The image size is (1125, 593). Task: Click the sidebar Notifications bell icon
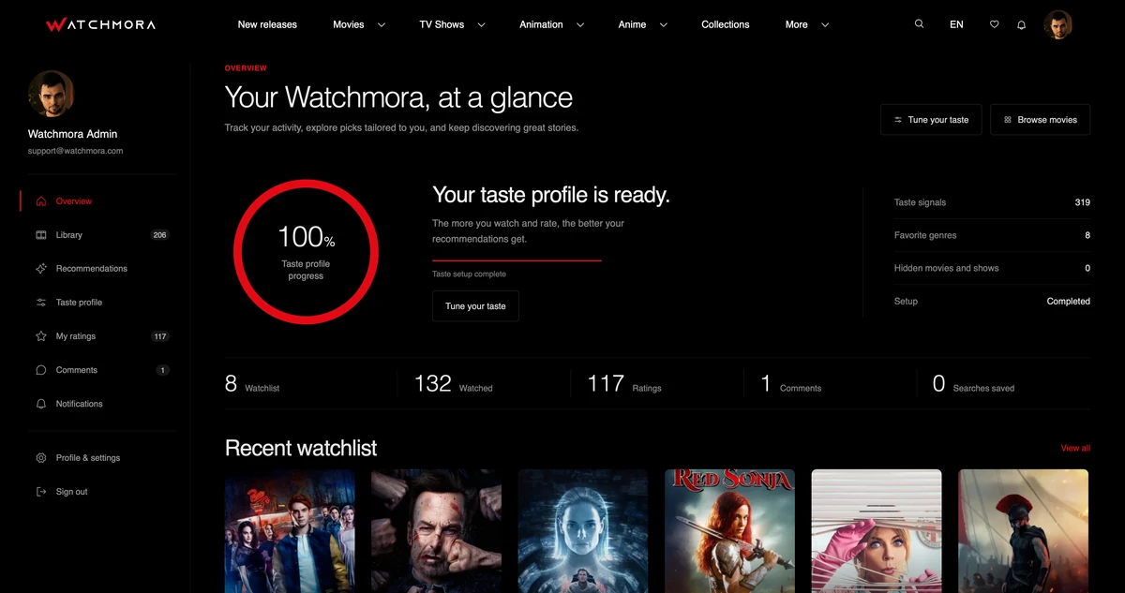click(41, 404)
